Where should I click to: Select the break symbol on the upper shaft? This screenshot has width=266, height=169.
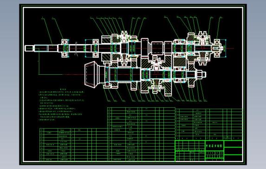click(x=76, y=49)
